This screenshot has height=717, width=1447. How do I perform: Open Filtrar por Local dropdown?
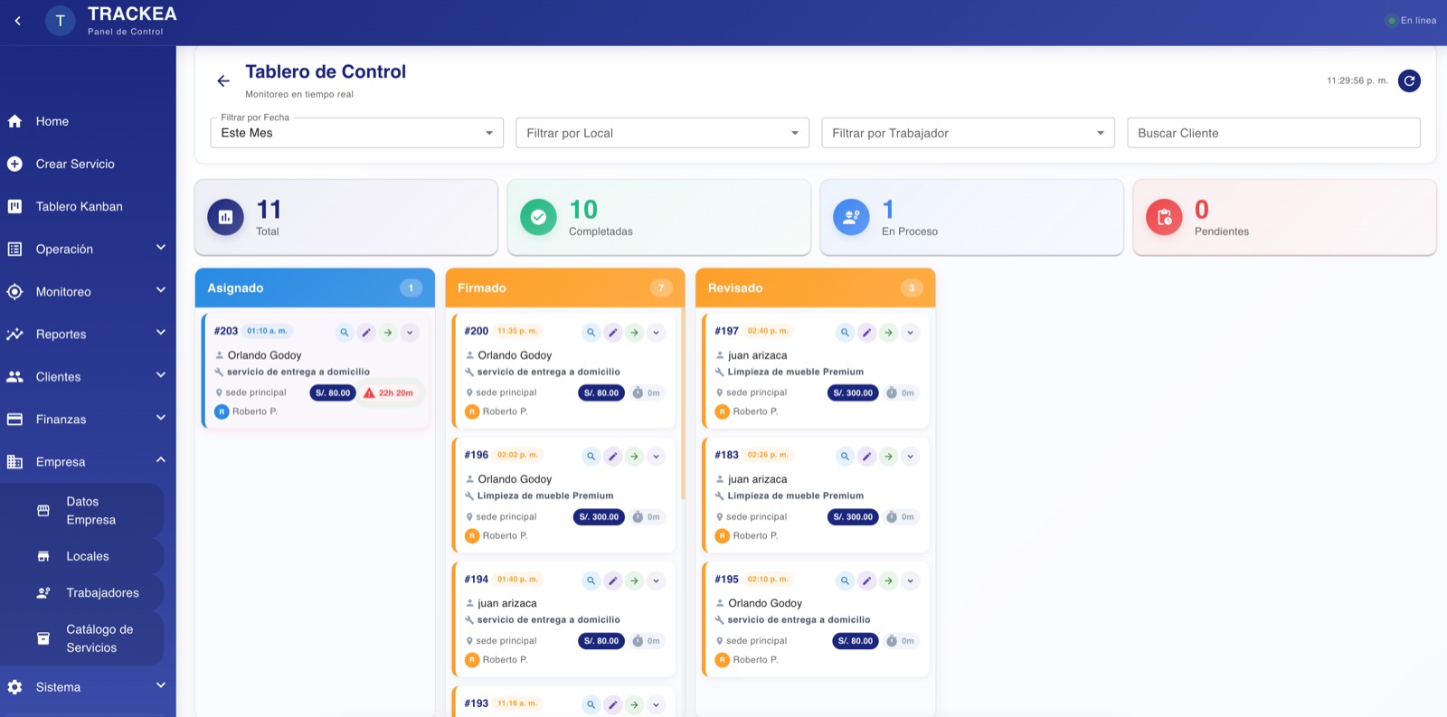662,133
